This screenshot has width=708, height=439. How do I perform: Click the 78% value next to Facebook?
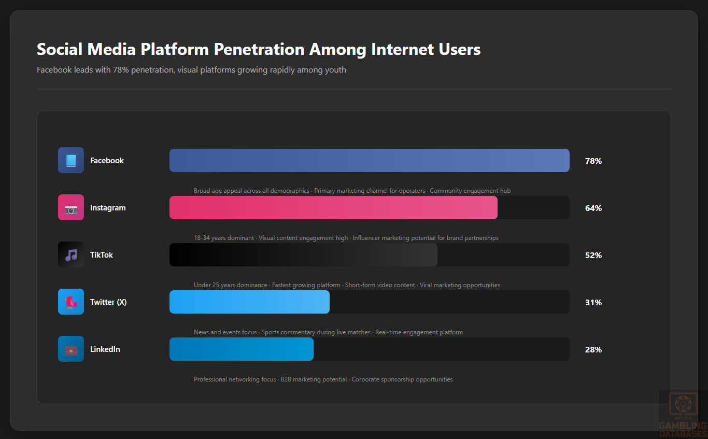click(x=593, y=161)
